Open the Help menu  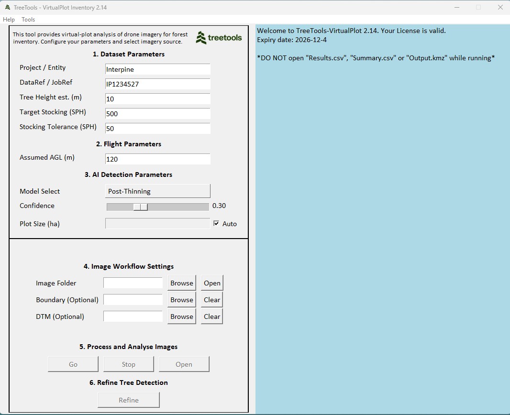click(x=9, y=20)
